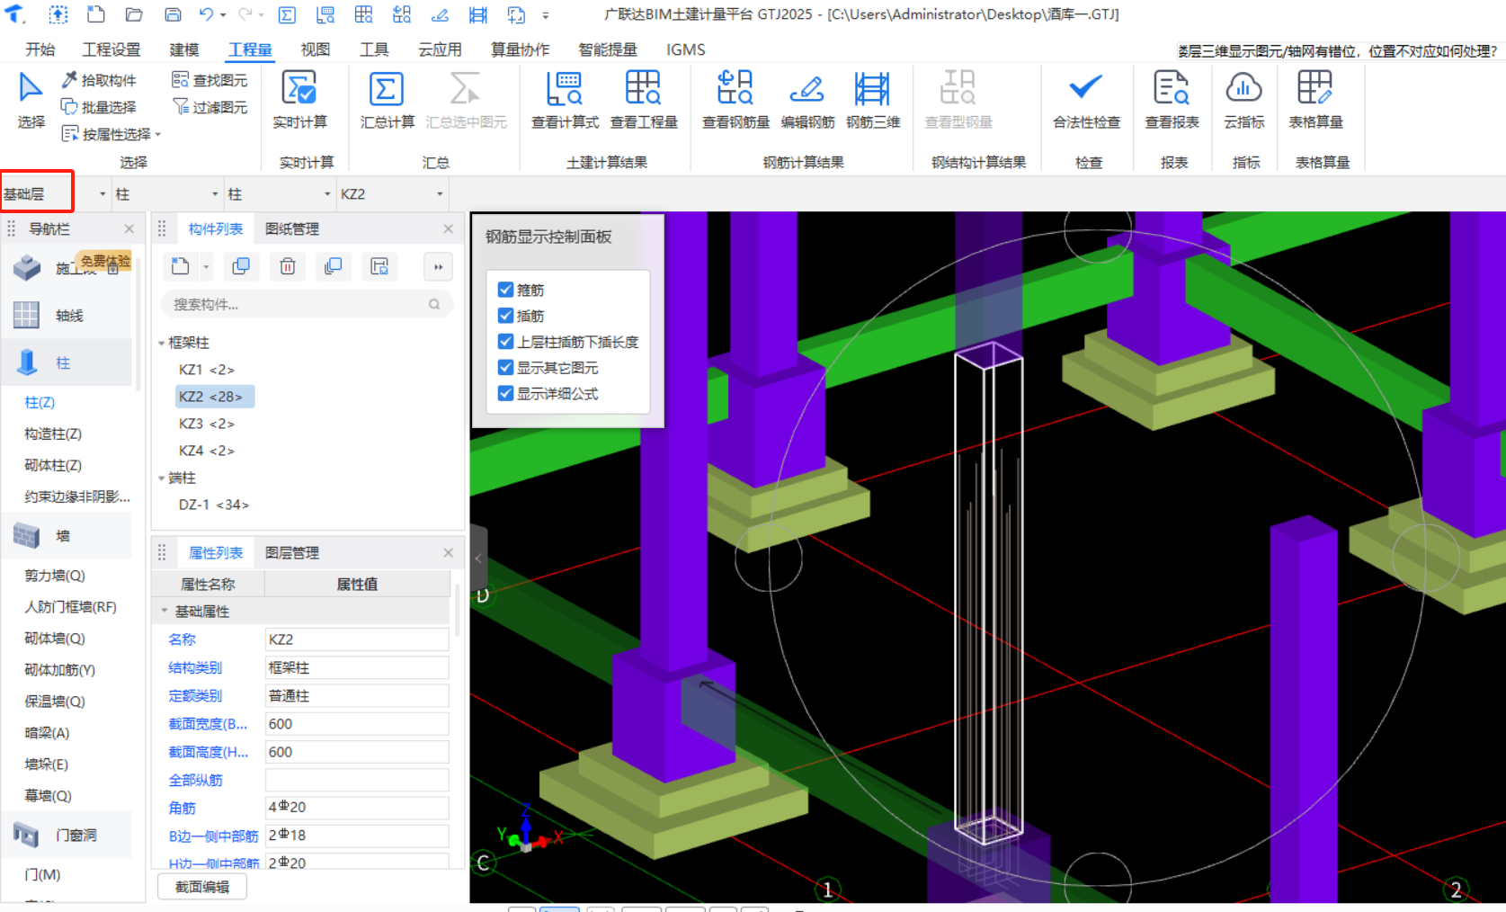This screenshot has height=912, width=1506.
Task: Open 查找图元 tool
Action: [209, 80]
